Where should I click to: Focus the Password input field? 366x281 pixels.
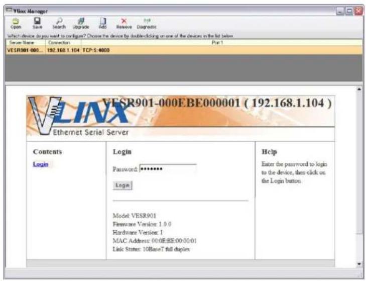(x=168, y=169)
